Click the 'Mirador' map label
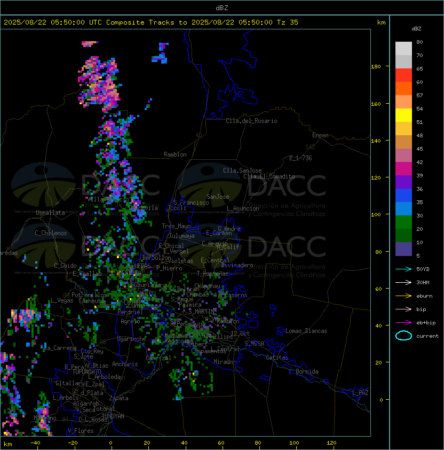 click(x=225, y=362)
